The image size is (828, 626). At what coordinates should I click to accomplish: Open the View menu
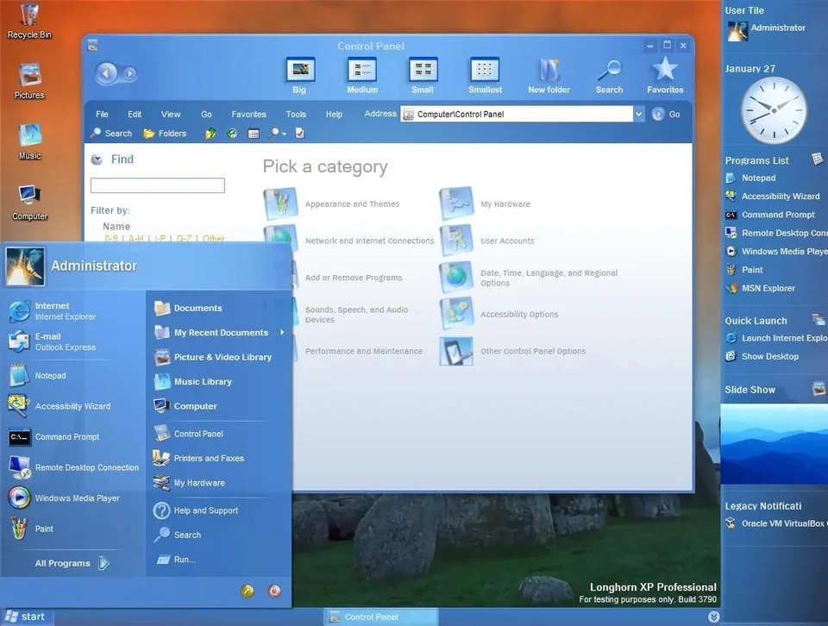(x=171, y=114)
